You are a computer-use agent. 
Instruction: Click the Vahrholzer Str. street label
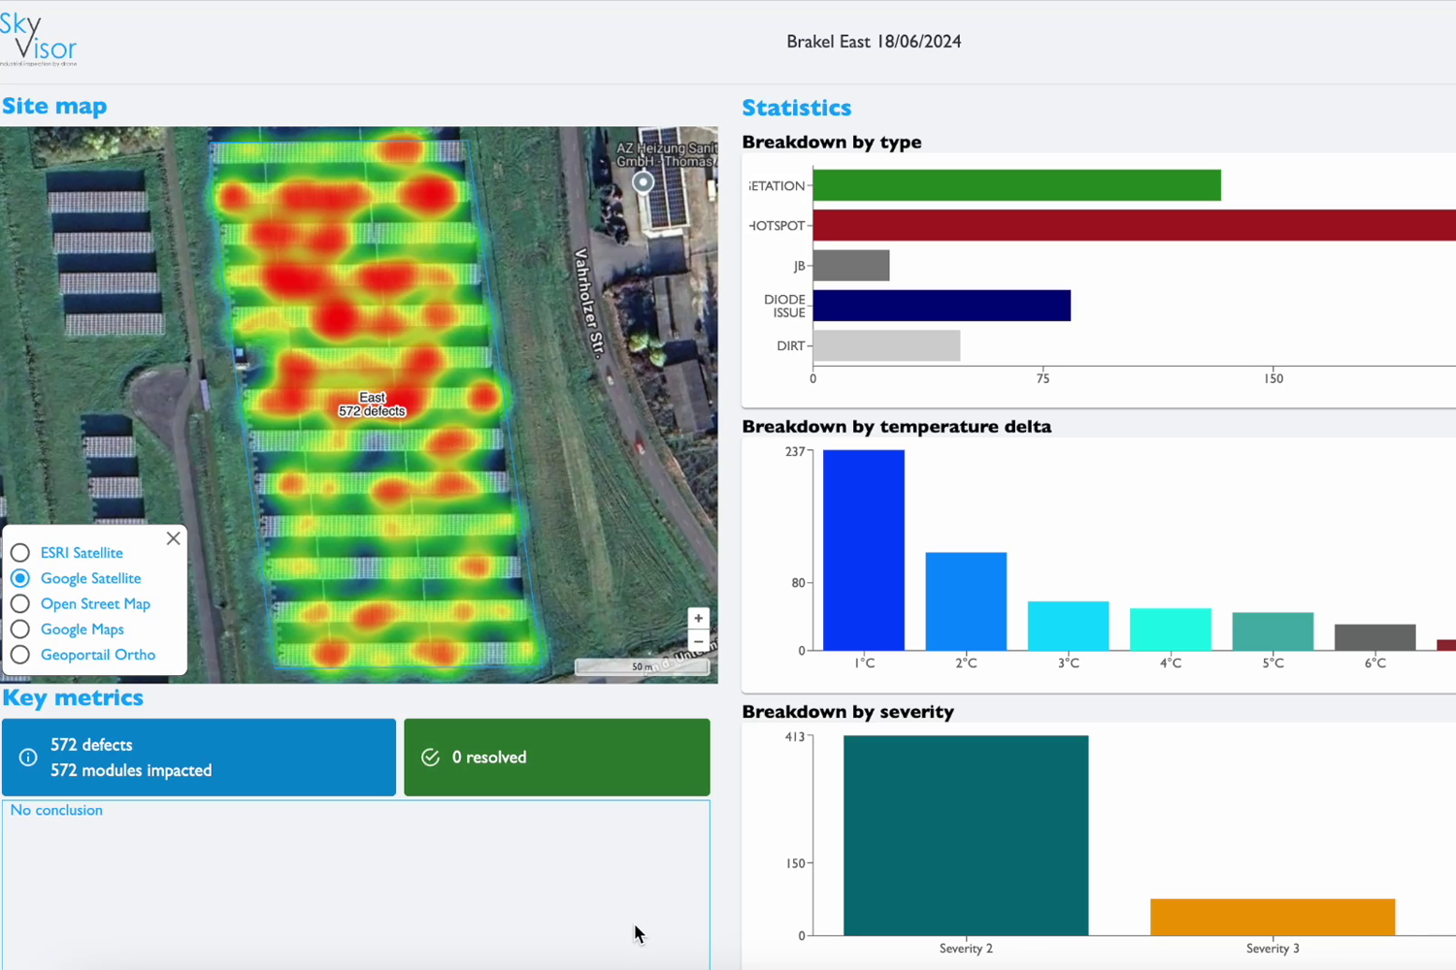(x=589, y=304)
